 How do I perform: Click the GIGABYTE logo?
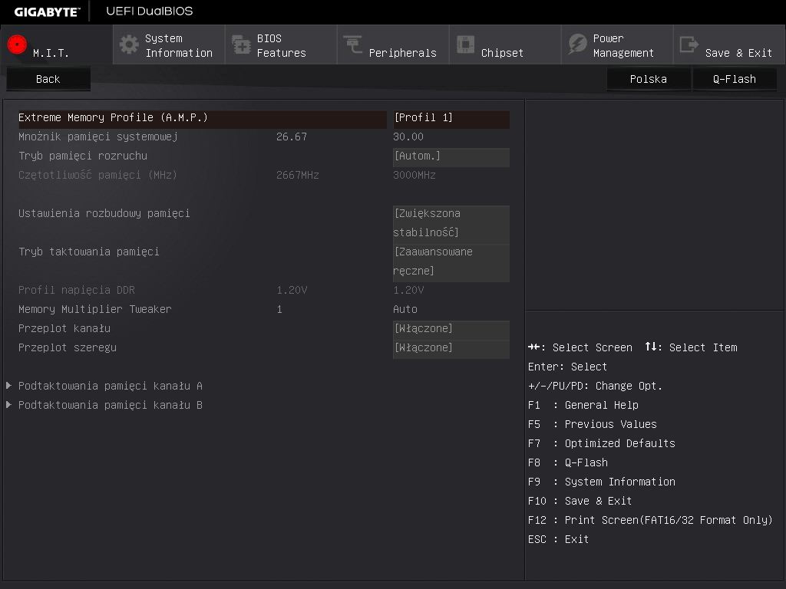click(47, 12)
